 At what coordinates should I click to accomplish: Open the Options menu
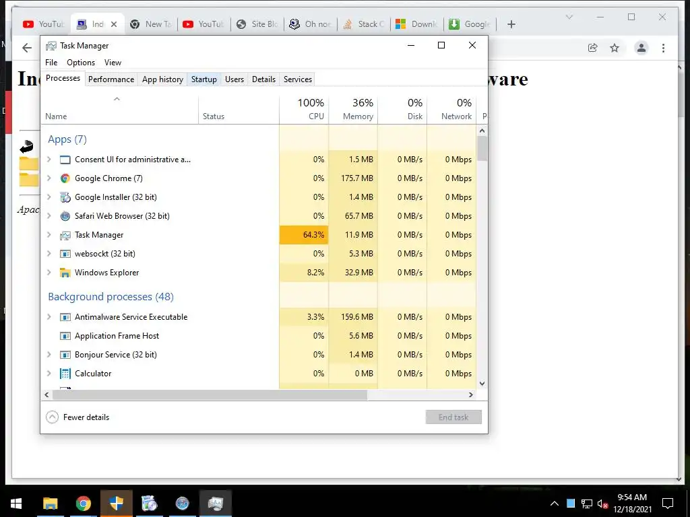pyautogui.click(x=81, y=63)
